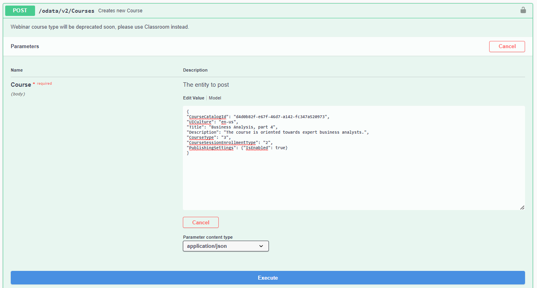537x288 pixels.
Task: Click the authorization lock icon
Action: click(523, 10)
